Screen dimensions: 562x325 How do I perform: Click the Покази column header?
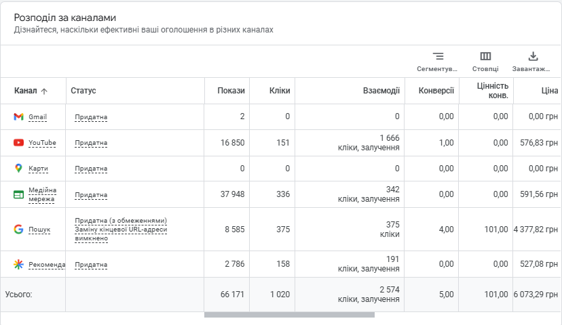point(231,91)
